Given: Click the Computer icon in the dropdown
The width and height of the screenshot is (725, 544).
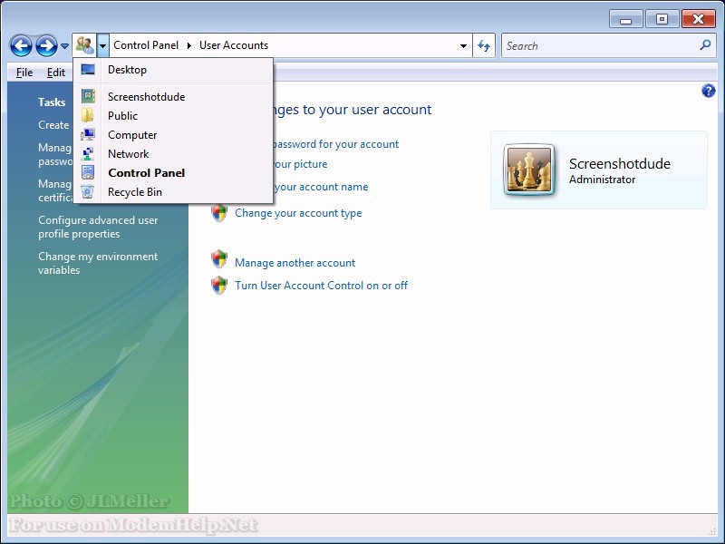Looking at the screenshot, I should click(x=88, y=134).
